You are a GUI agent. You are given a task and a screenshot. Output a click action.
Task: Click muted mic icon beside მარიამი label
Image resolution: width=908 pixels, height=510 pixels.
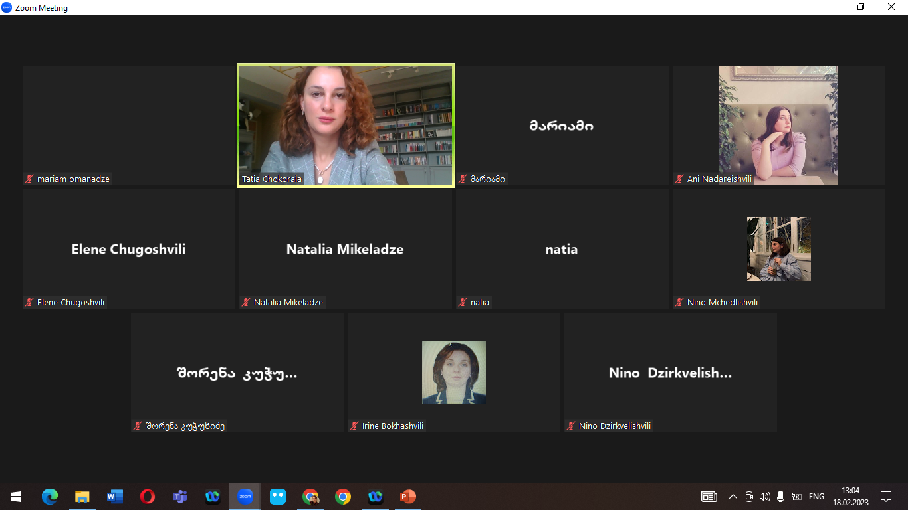(x=463, y=179)
